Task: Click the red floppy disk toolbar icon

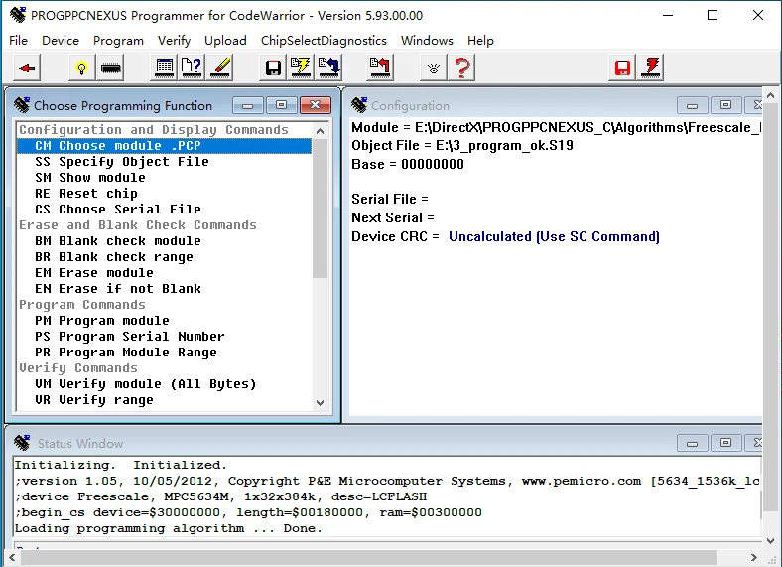Action: coord(622,68)
